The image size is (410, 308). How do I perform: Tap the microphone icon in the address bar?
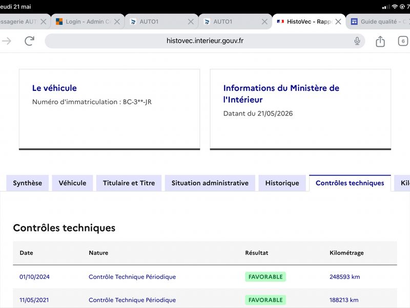tap(357, 41)
